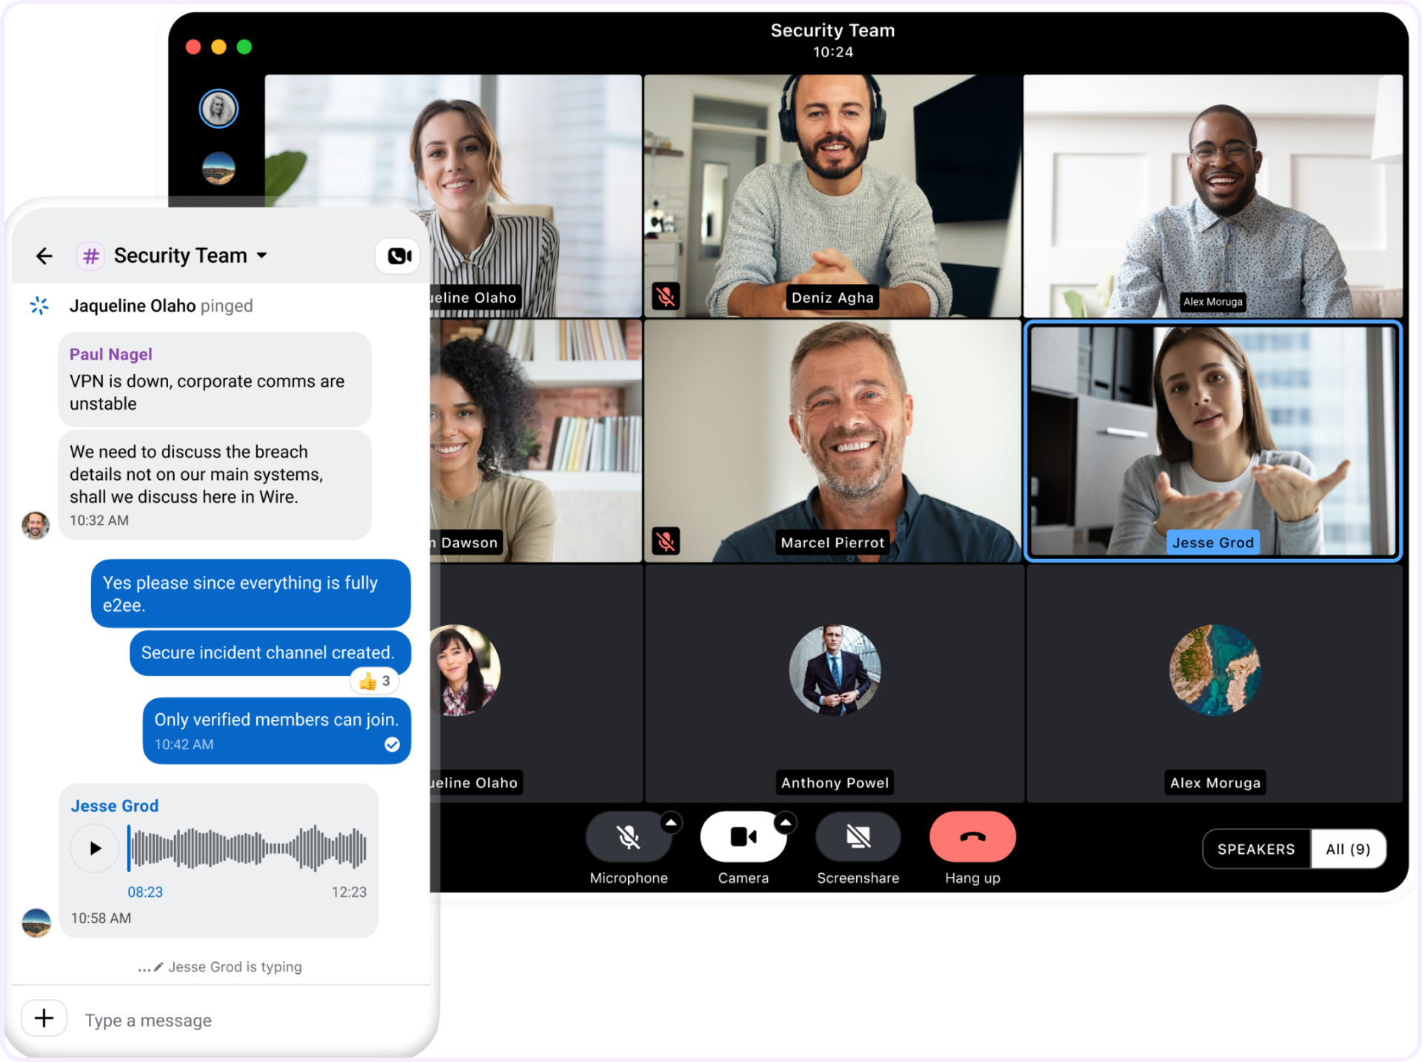Viewport: 1422px width, 1062px height.
Task: Click the Marcel Pierrot name label
Action: click(x=832, y=543)
